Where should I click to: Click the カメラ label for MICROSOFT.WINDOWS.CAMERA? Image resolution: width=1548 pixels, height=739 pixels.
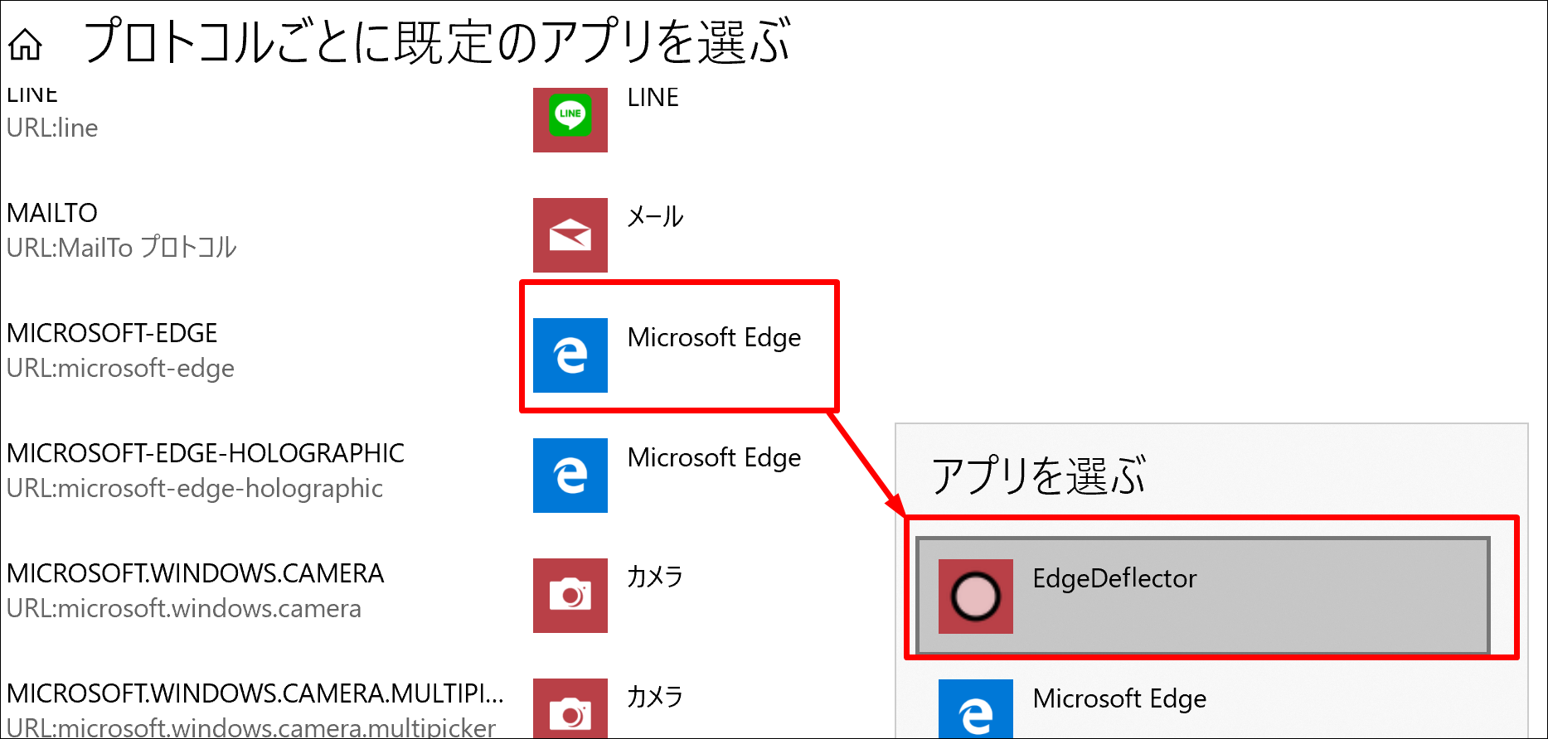pos(655,577)
